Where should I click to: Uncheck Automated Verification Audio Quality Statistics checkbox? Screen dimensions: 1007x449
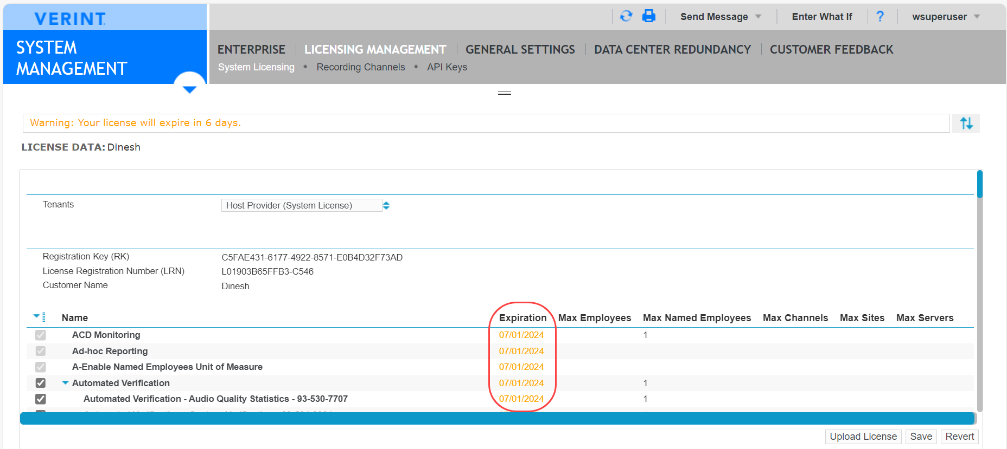click(41, 399)
